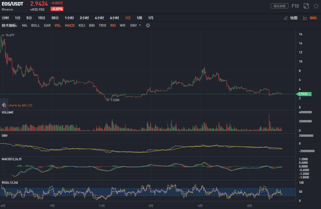Disable the RSI indicator
The image size is (321, 209).
pos(113,25)
